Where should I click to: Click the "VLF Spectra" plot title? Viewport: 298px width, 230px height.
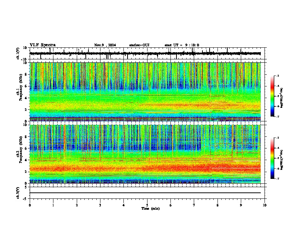click(43, 45)
